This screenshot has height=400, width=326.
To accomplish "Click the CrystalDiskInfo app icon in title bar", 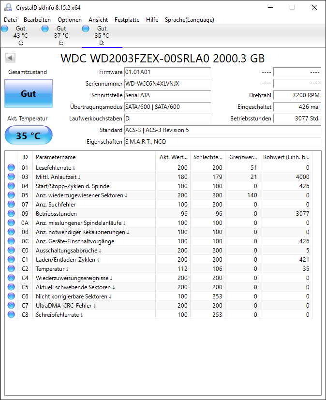I will click(8, 7).
